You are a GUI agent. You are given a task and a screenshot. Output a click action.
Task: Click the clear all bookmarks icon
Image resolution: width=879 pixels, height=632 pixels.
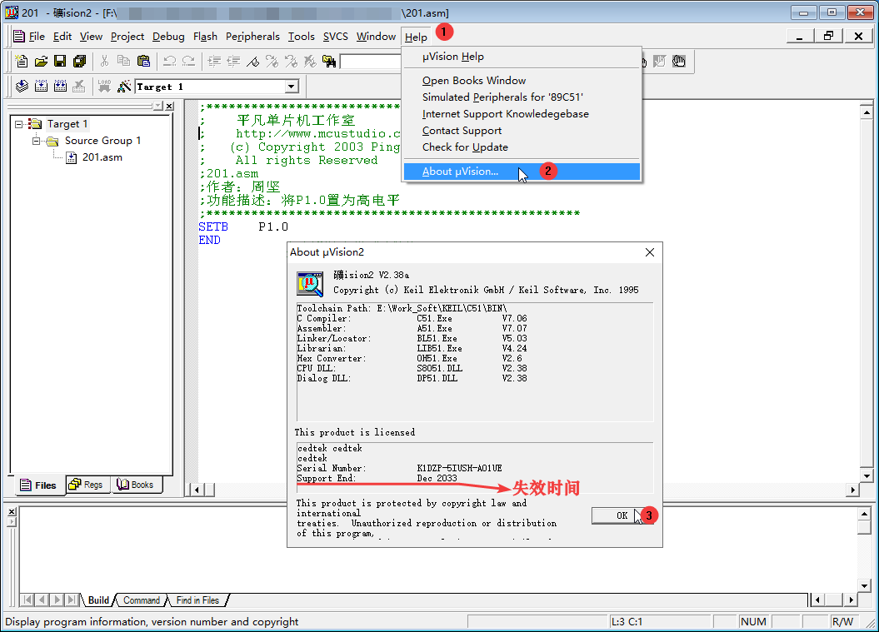tap(310, 61)
